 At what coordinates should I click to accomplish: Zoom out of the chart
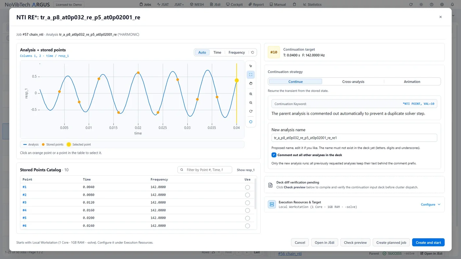tap(251, 103)
